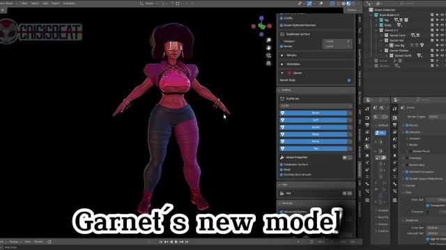
Task: Uncheck the Base Model collection checkbox
Action: [432, 15]
